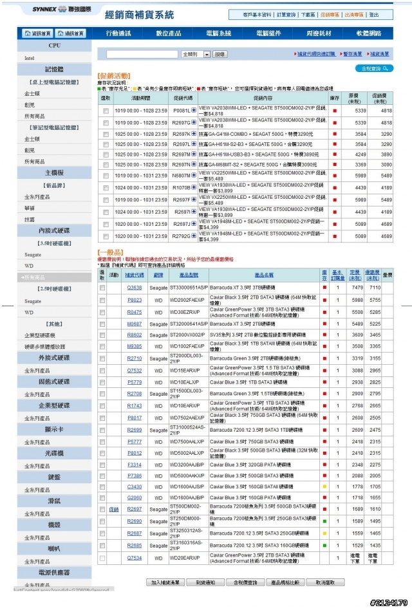Select the checkbox for promo R2697K
The height and width of the screenshot is (608, 412).
[x=106, y=134]
